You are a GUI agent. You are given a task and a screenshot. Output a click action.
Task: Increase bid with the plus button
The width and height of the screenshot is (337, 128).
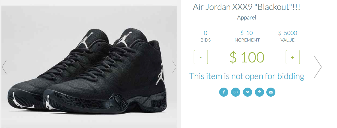(x=292, y=57)
